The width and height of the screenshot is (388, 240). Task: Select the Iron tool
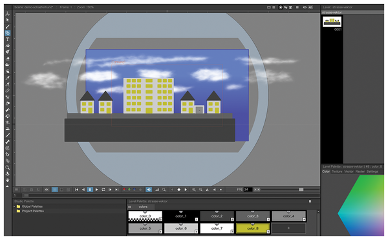[x=7, y=128]
